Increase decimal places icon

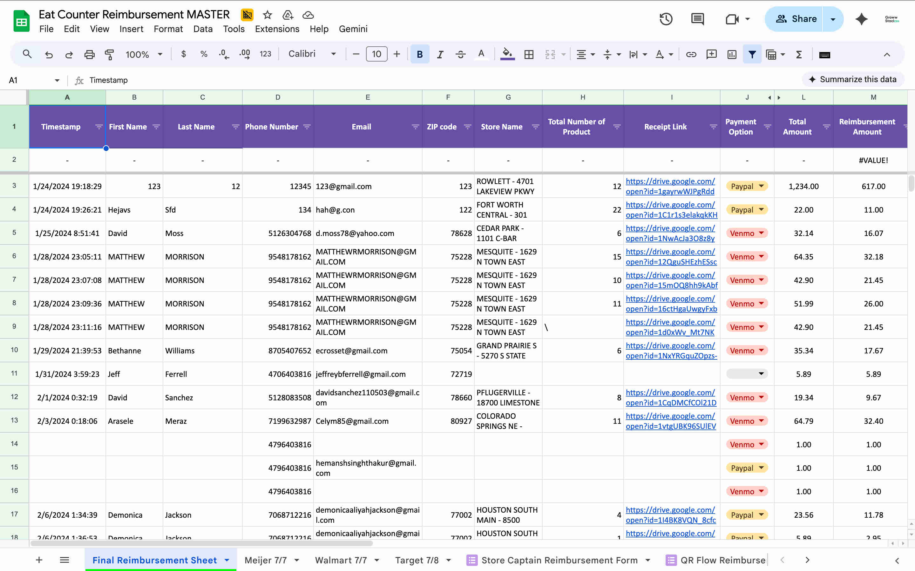pos(245,54)
